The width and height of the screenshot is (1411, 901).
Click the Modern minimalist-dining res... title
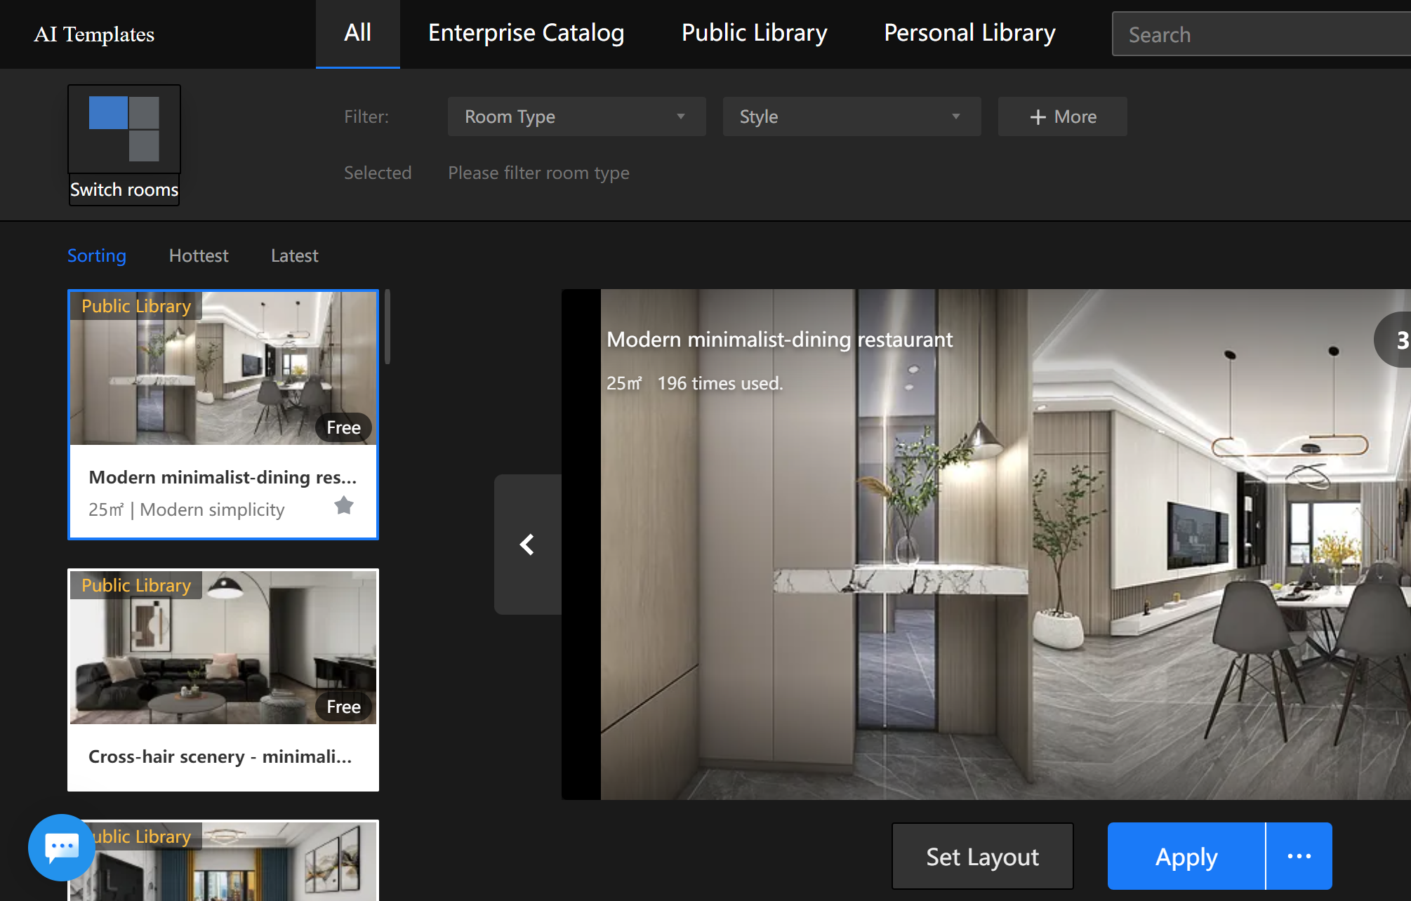223,477
